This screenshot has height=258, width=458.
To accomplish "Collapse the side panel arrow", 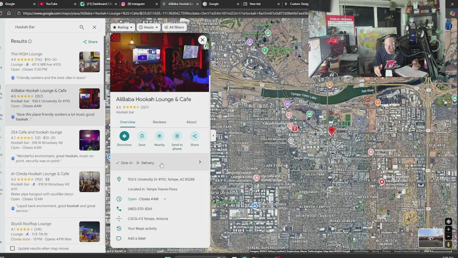I will pyautogui.click(x=214, y=136).
